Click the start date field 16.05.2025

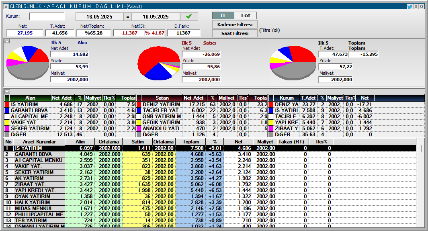[x=99, y=16]
